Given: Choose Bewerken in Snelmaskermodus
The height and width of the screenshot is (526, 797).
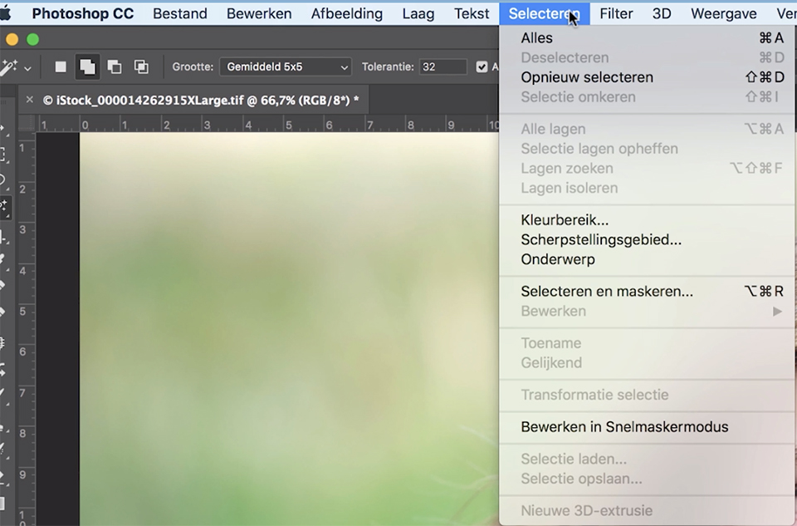Looking at the screenshot, I should 647,427.
